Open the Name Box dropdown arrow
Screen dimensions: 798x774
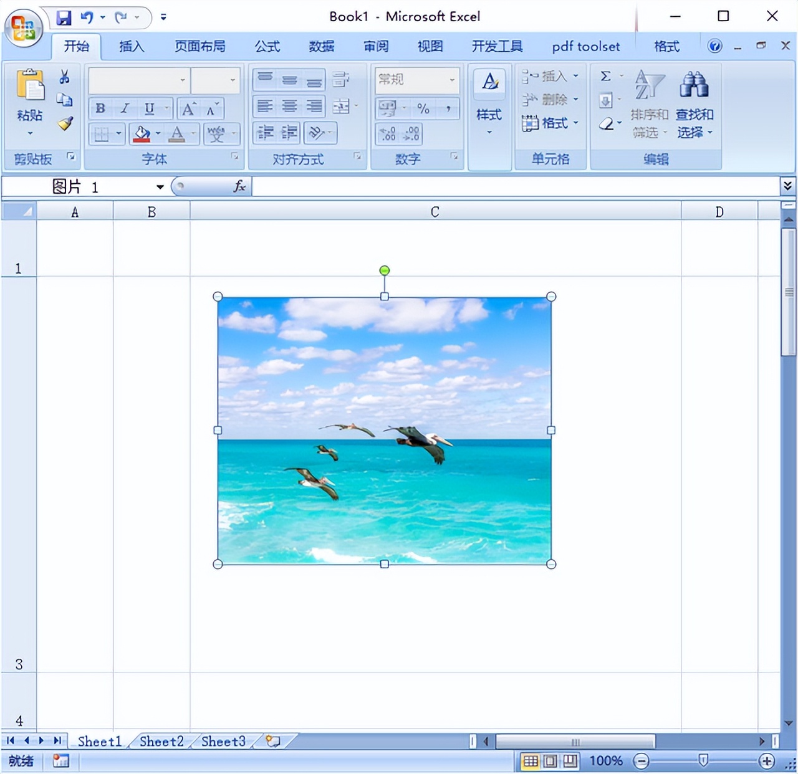(160, 187)
